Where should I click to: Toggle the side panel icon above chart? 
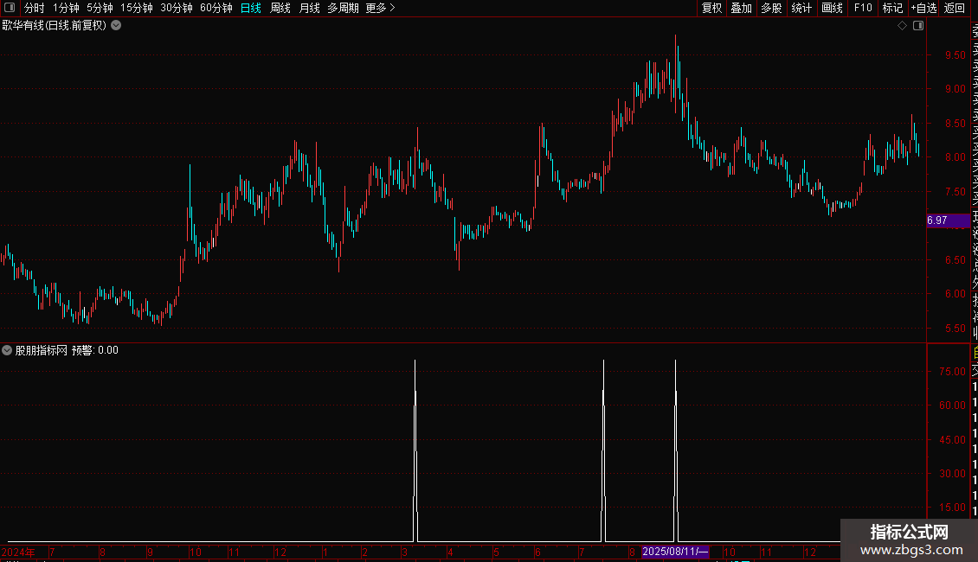click(x=918, y=26)
